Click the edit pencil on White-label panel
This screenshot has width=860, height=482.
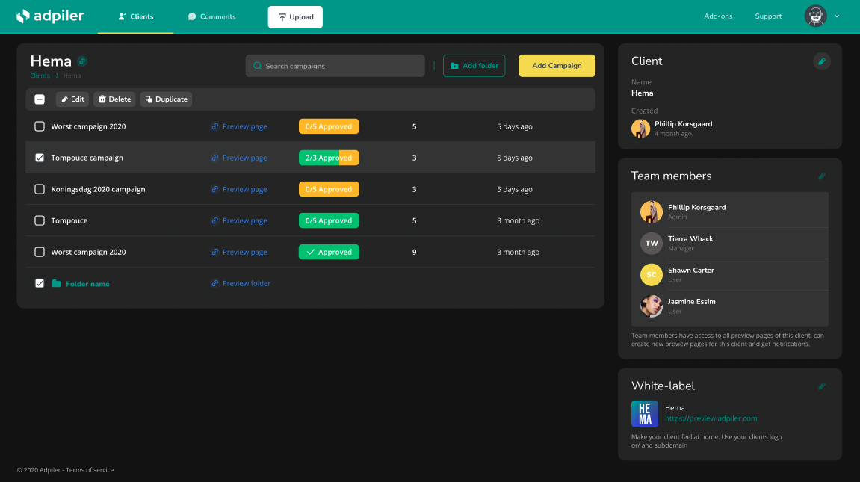[822, 386]
